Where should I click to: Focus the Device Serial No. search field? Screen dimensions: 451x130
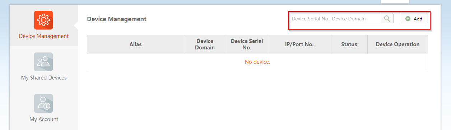pos(335,19)
